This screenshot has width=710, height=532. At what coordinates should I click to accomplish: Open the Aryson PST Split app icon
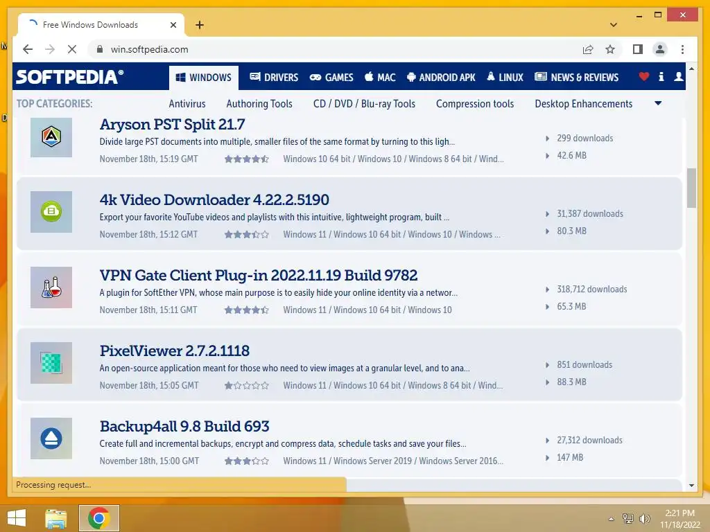(x=51, y=137)
